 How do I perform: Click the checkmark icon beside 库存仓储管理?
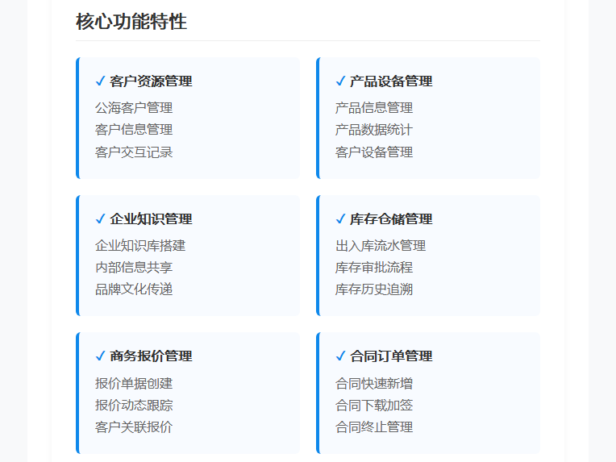(x=340, y=219)
